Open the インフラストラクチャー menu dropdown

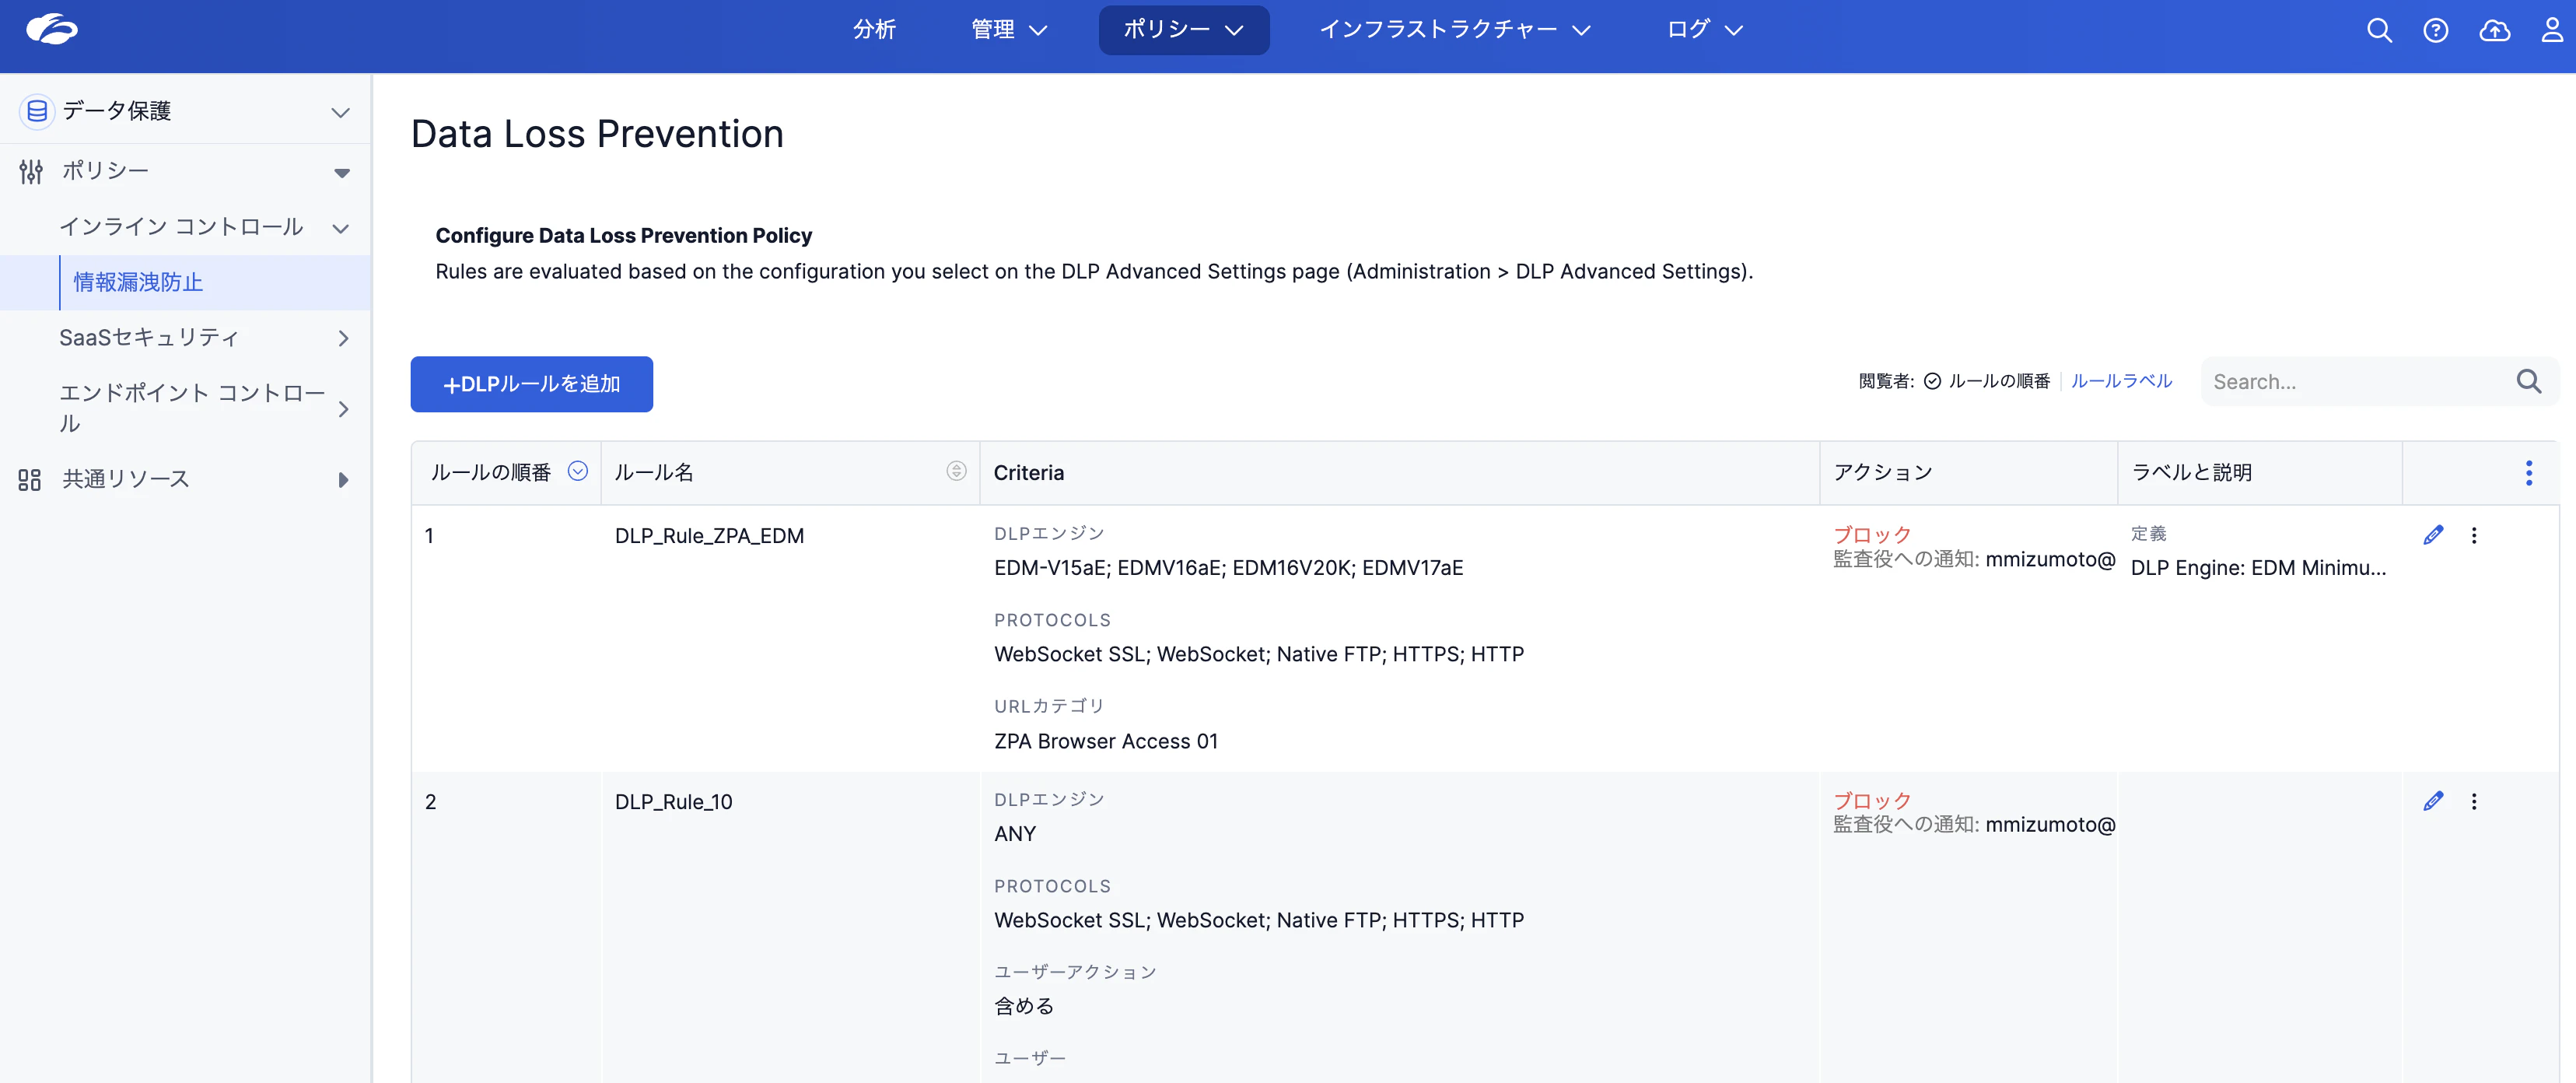click(1454, 30)
